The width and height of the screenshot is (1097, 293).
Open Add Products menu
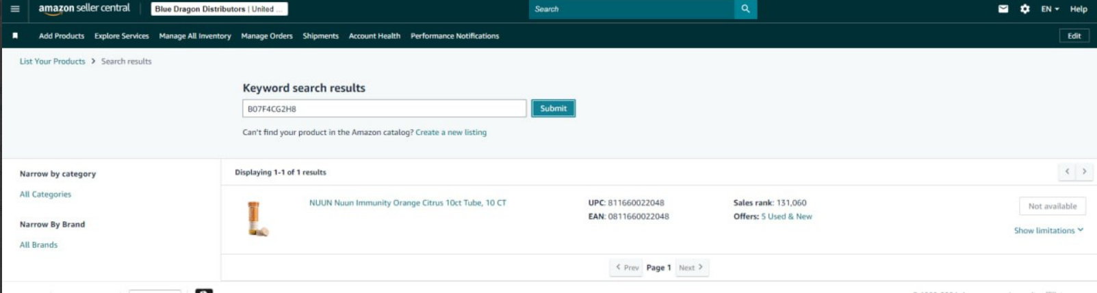point(62,36)
